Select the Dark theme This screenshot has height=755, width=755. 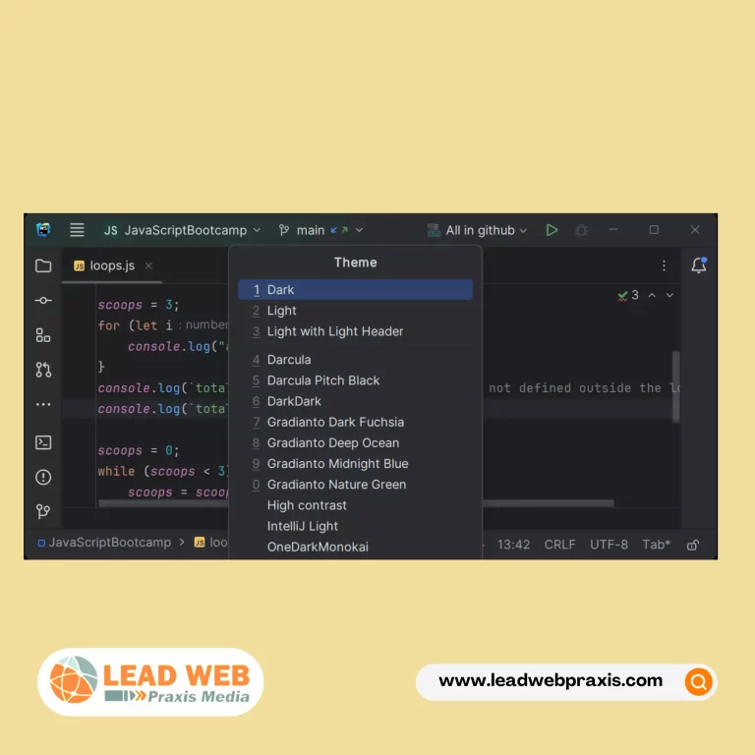pos(355,290)
